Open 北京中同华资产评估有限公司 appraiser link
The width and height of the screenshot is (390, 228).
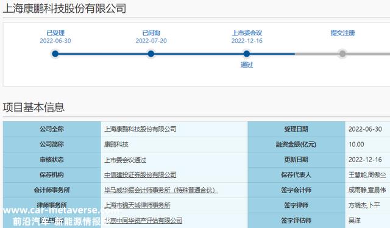coord(143,221)
